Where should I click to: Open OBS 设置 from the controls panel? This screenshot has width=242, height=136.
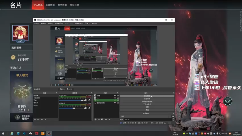[147, 107]
